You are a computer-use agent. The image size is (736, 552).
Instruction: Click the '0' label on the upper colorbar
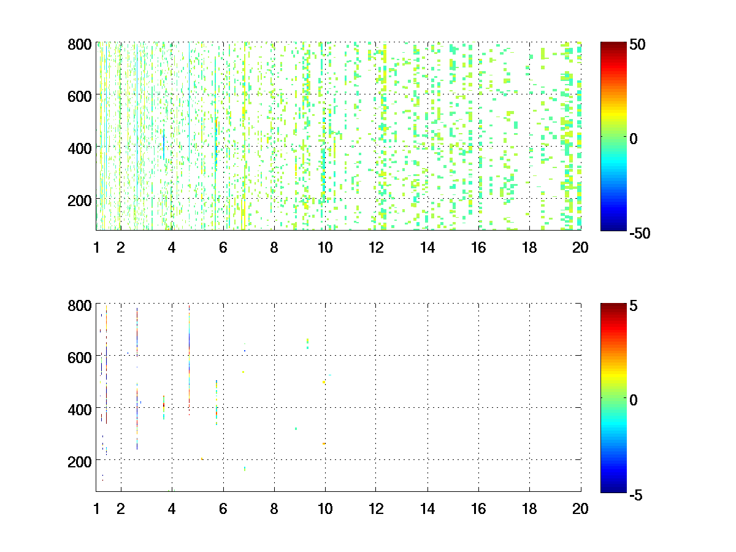pyautogui.click(x=632, y=139)
